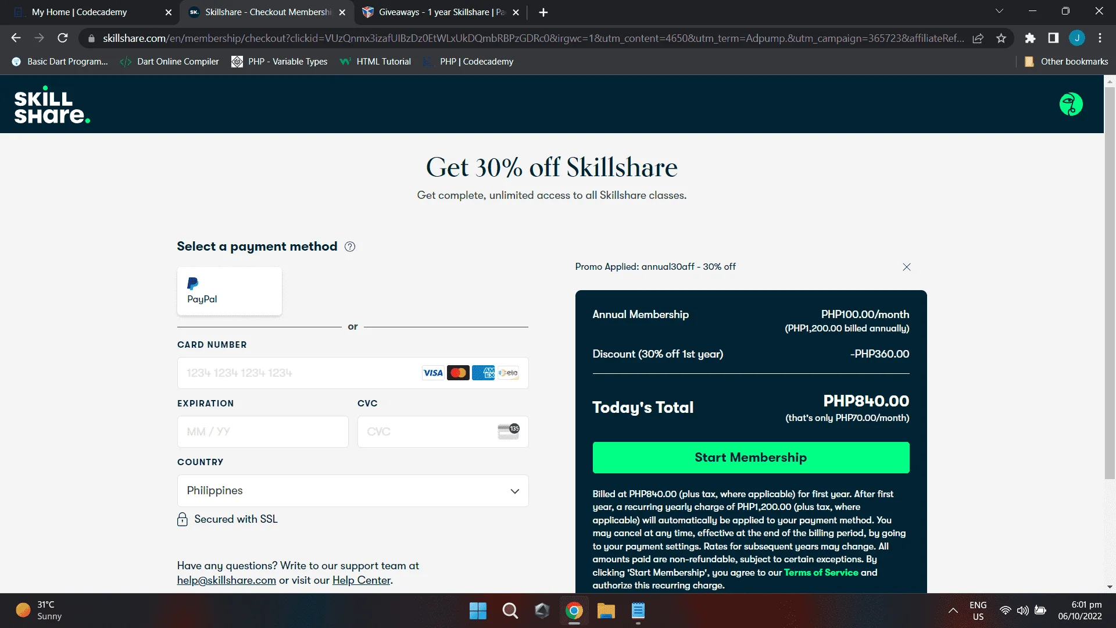Open Chrome extensions puzzle icon
Viewport: 1116px width, 628px height.
[1030, 38]
